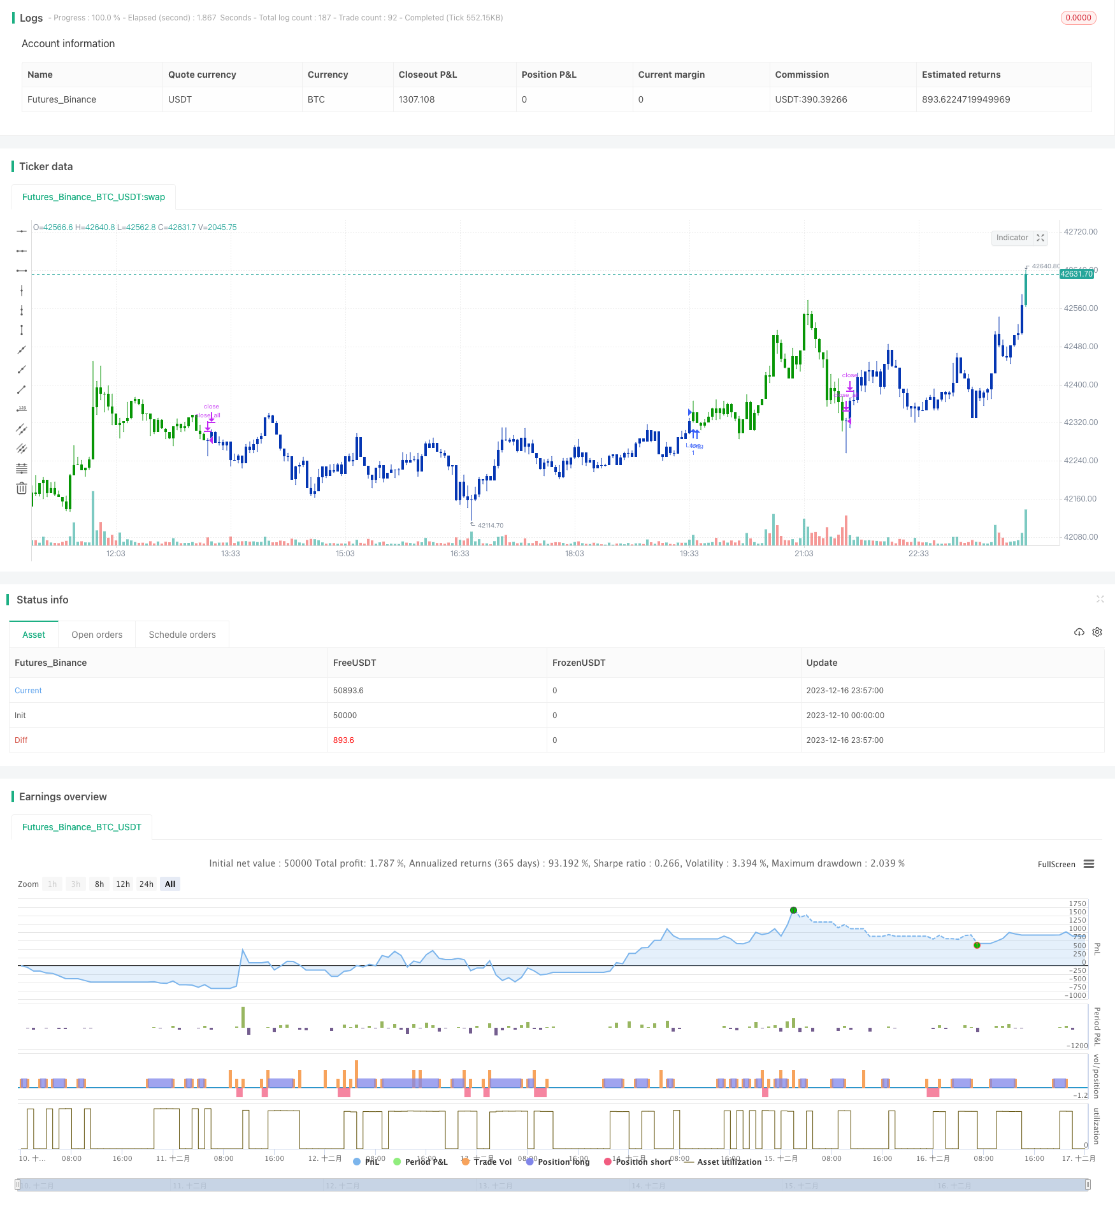Click the FreeUSDT value 50893.6

pos(349,690)
